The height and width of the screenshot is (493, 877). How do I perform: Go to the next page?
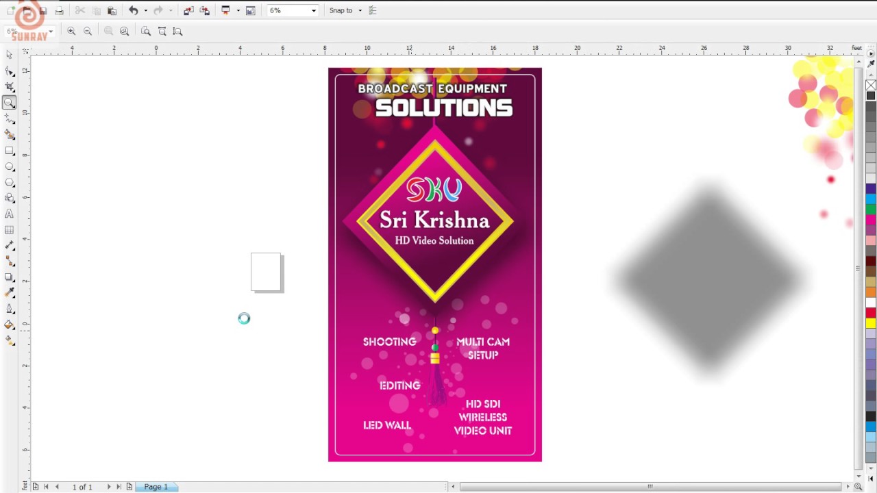(108, 487)
